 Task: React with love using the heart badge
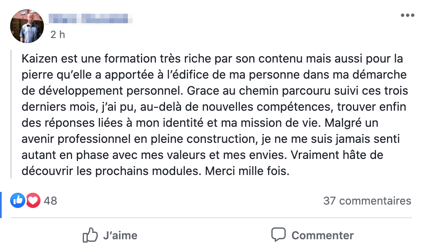click(32, 200)
